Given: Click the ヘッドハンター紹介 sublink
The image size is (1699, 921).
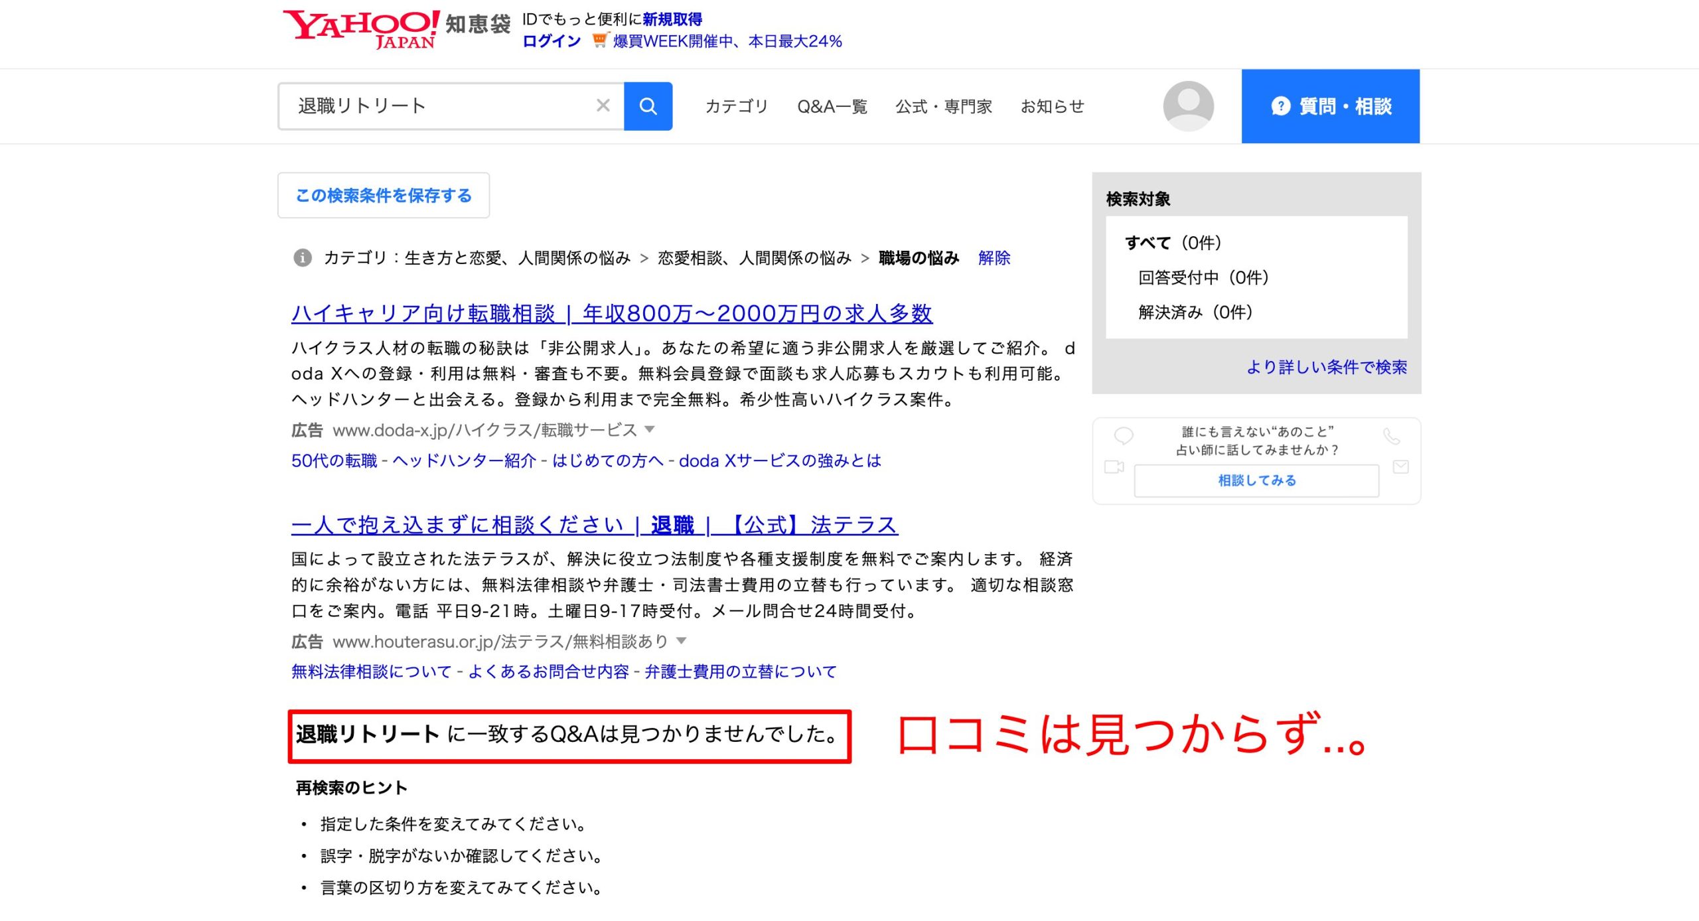Looking at the screenshot, I should (464, 460).
